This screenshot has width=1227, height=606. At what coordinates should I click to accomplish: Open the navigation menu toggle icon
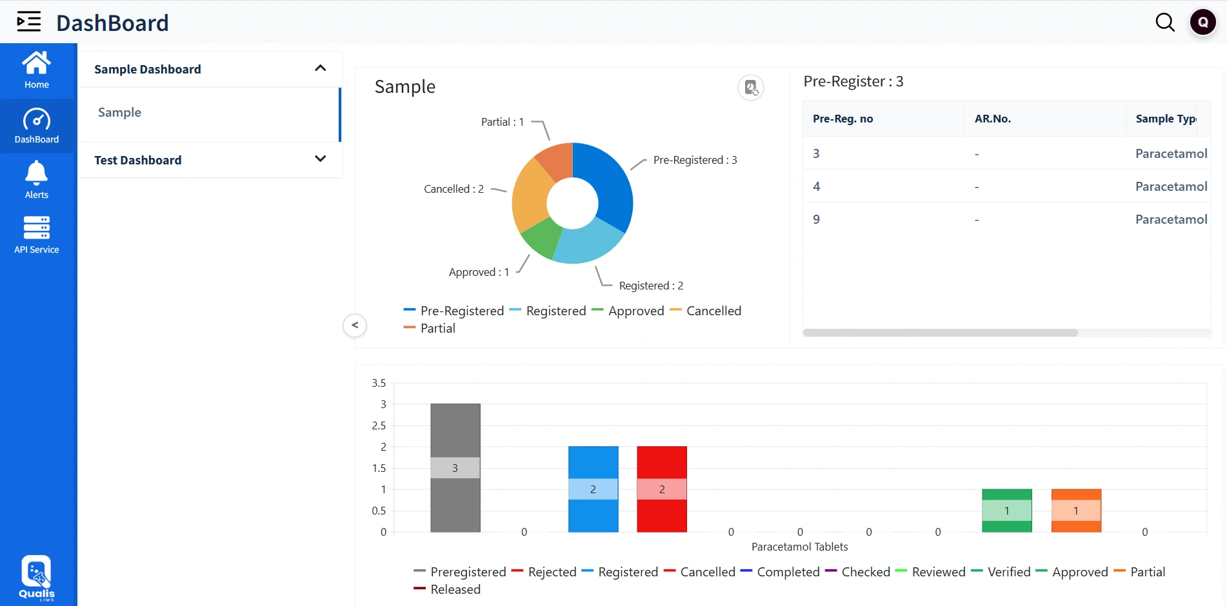tap(28, 21)
